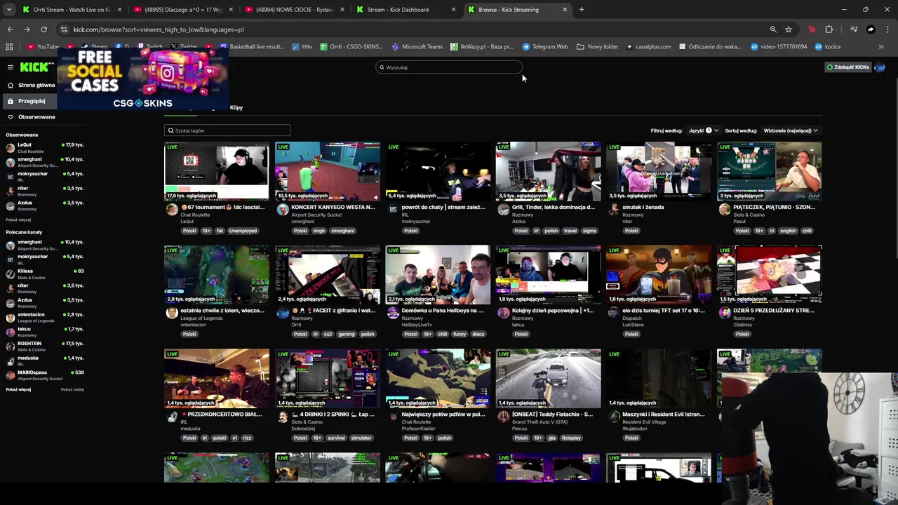
Task: Click takuu avatar under Kolejny dzień pepcowojna
Action: (503, 313)
